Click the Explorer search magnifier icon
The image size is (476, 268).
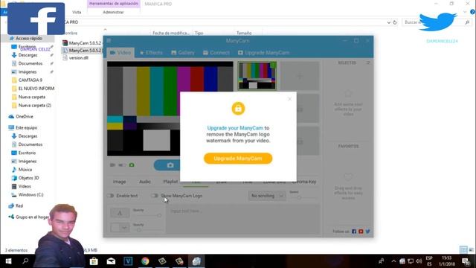(467, 22)
